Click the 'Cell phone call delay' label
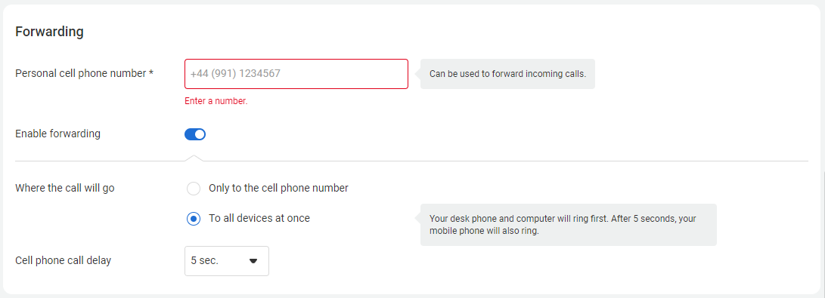Image resolution: width=825 pixels, height=298 pixels. pyautogui.click(x=63, y=260)
